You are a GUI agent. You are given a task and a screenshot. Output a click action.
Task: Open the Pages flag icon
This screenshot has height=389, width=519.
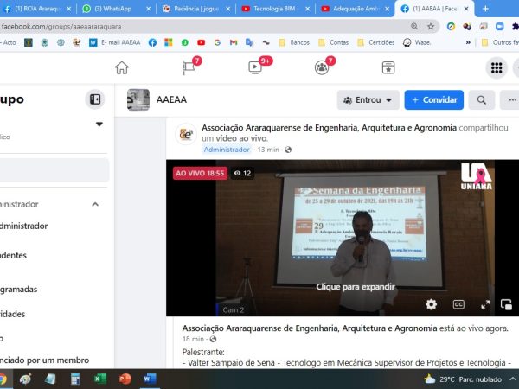(189, 67)
